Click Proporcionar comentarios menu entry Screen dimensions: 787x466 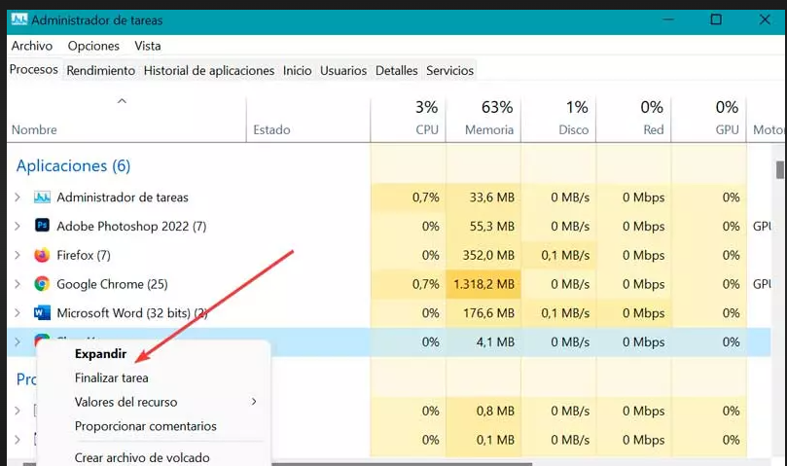click(x=145, y=426)
